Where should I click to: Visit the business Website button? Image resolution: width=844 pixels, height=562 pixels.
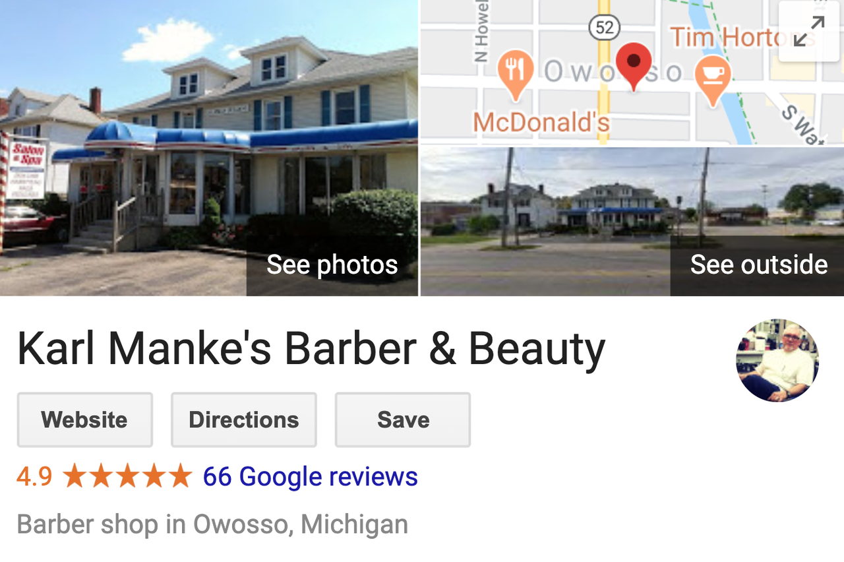point(85,420)
